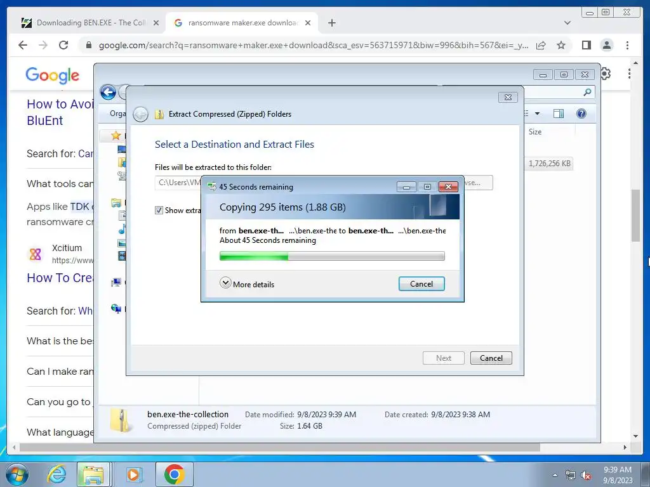Viewport: 650px width, 487px height.
Task: Bookmark this page with star icon
Action: click(x=561, y=45)
